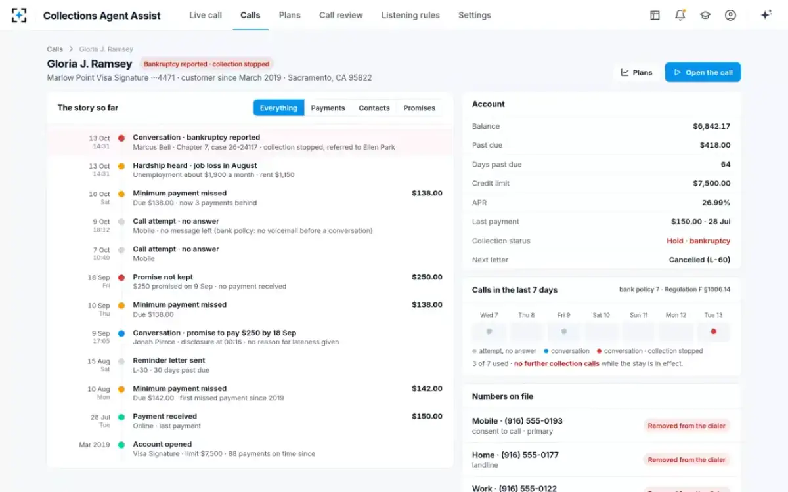Image resolution: width=788 pixels, height=492 pixels.
Task: Click the bank policy 7 Regulation F note
Action: pyautogui.click(x=674, y=289)
